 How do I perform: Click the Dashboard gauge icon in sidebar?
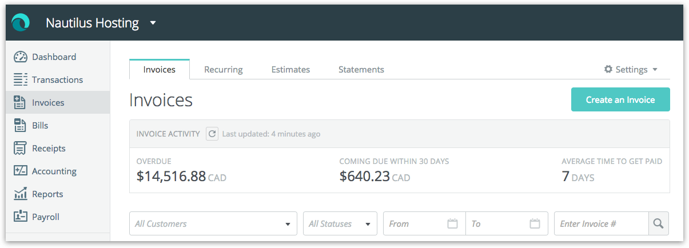click(x=21, y=57)
